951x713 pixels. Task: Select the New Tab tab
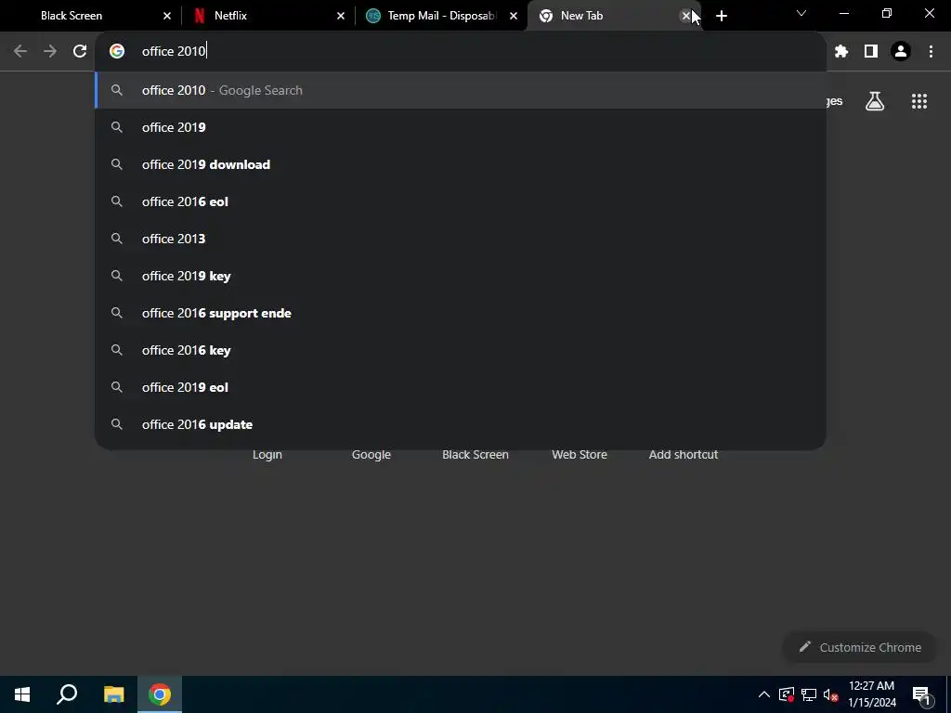pyautogui.click(x=614, y=16)
